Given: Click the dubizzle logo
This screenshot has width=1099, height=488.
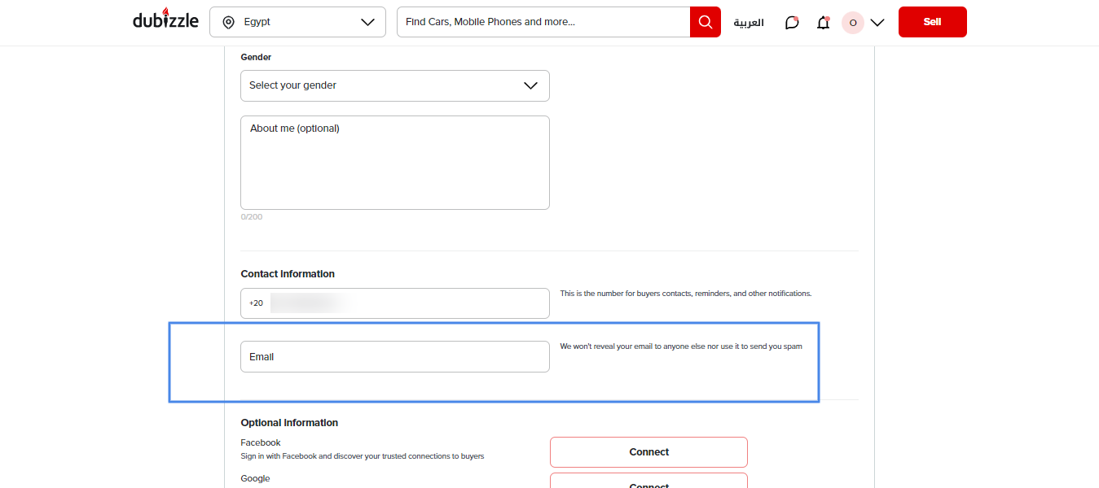Looking at the screenshot, I should (x=165, y=20).
